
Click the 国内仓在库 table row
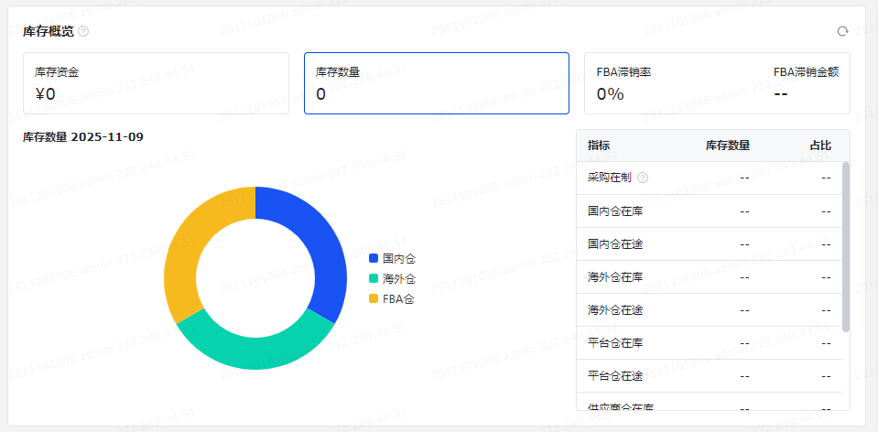pyautogui.click(x=710, y=211)
